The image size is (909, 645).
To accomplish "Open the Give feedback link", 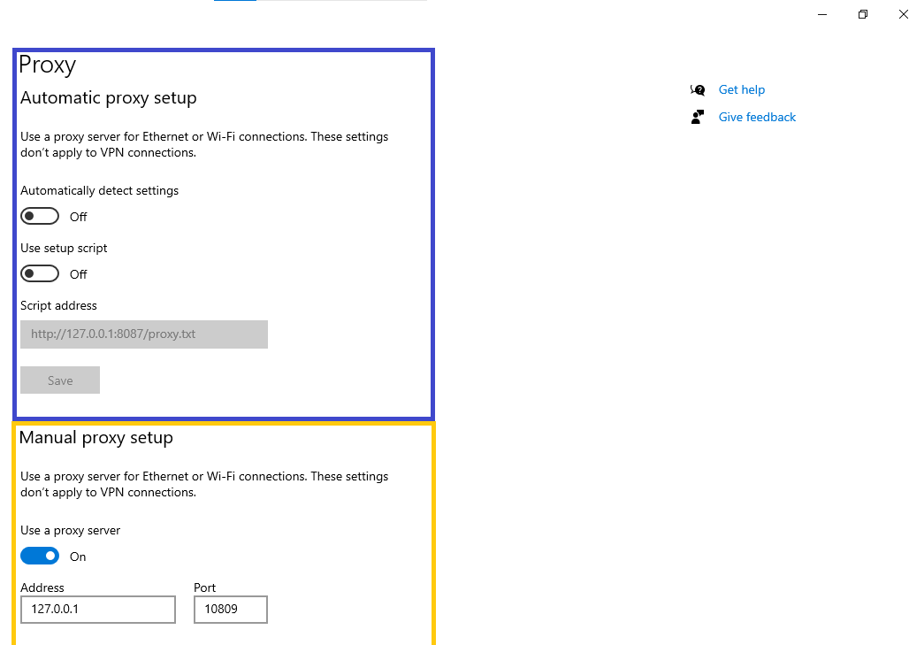I will (x=757, y=117).
